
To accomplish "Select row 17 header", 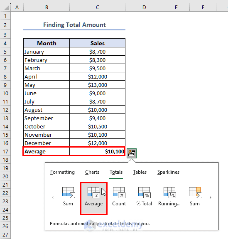I will [5, 152].
